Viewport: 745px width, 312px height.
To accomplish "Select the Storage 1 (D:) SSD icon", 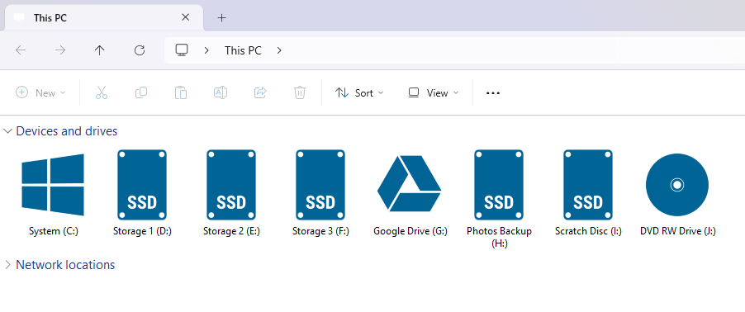I will click(142, 185).
